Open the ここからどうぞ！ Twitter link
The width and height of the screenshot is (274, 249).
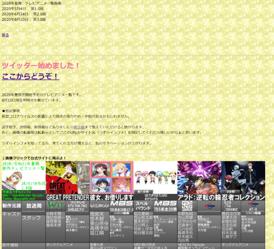point(30,77)
